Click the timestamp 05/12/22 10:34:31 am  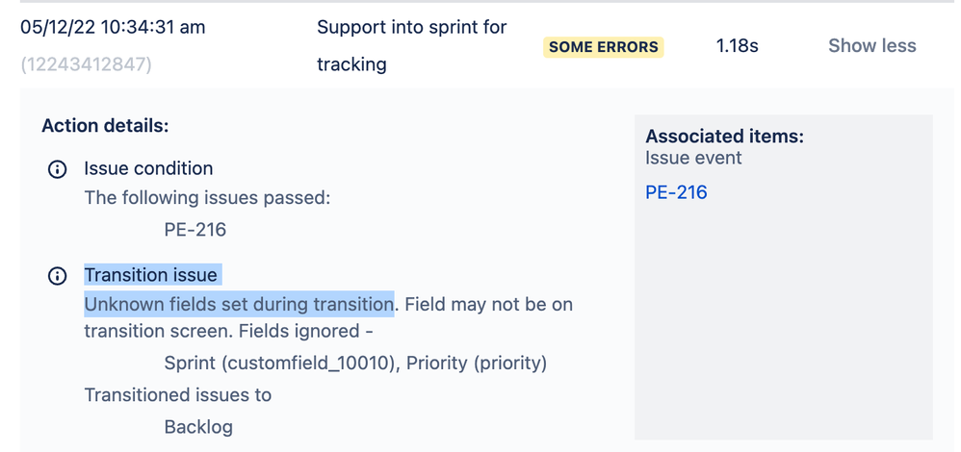pos(113,27)
